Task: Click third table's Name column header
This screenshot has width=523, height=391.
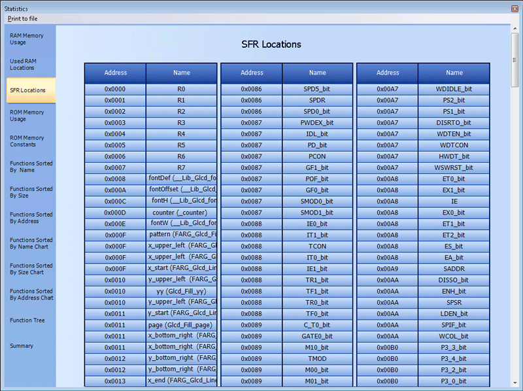Action: pos(454,73)
